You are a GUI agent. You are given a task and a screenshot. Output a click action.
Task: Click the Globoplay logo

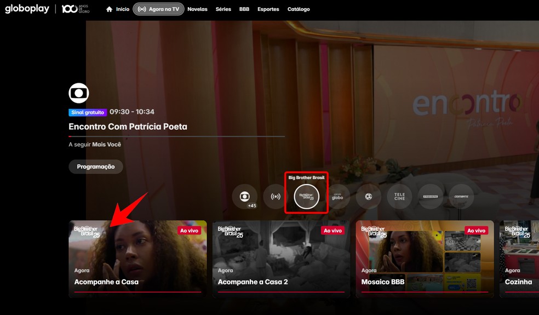point(27,9)
